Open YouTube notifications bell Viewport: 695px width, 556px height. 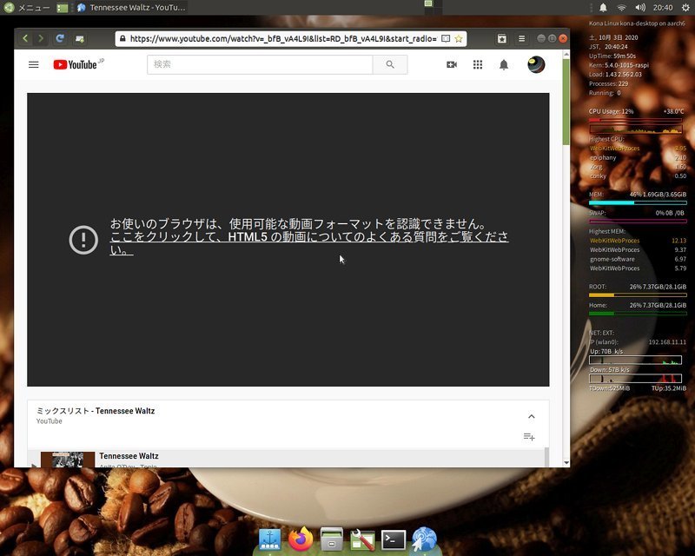coord(504,64)
